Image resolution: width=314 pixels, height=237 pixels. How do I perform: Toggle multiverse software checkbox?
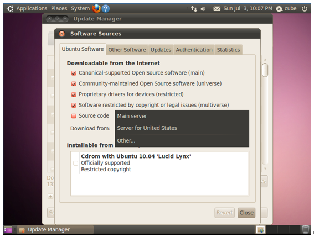[x=74, y=105]
